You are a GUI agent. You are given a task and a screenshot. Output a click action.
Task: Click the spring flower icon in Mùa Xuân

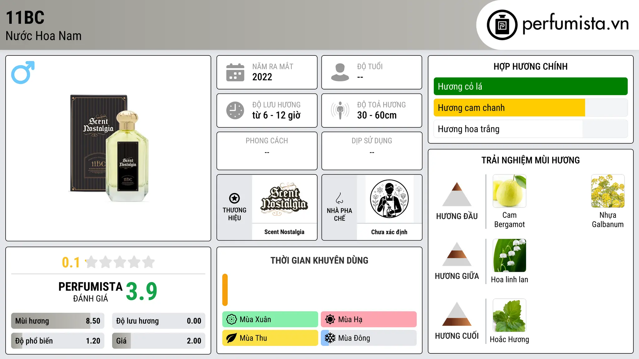pos(232,319)
